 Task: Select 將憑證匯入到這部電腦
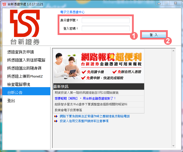pyautogui.click(x=26, y=60)
